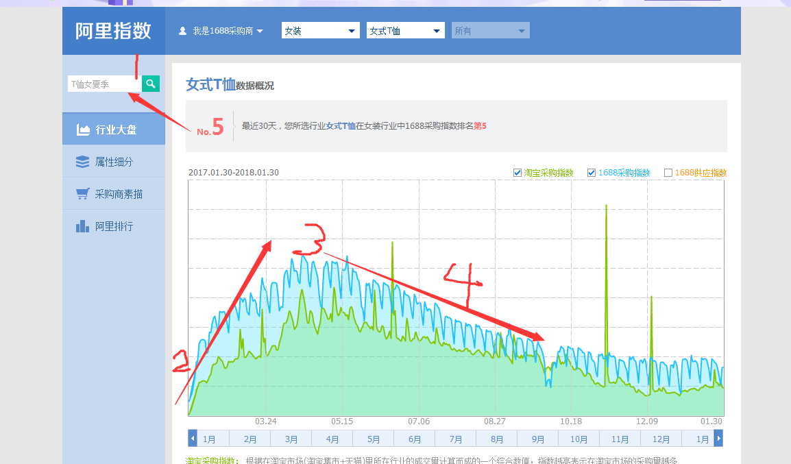Click the 12.09 x-axis date label

[647, 421]
